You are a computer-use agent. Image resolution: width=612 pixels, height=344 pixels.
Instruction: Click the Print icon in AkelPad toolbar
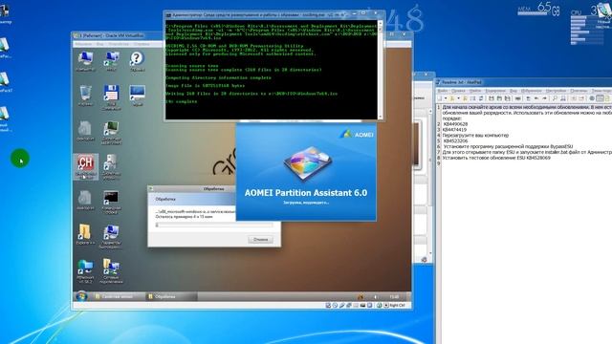(x=518, y=98)
